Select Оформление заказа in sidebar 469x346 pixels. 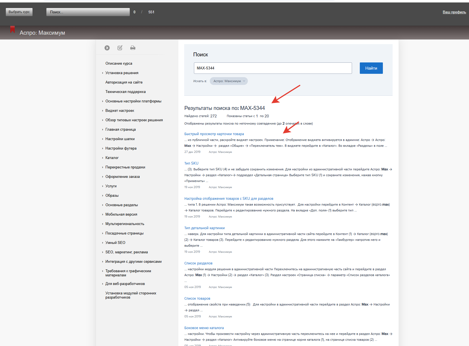[123, 177]
